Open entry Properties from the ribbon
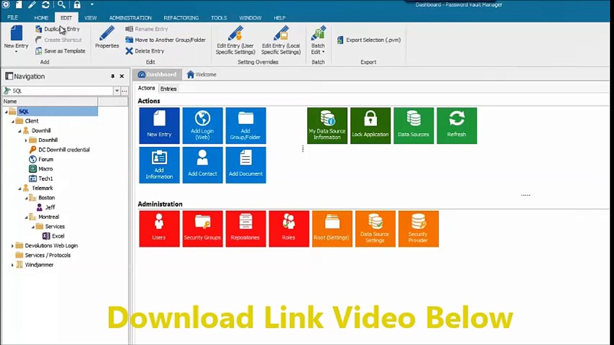 [x=107, y=37]
